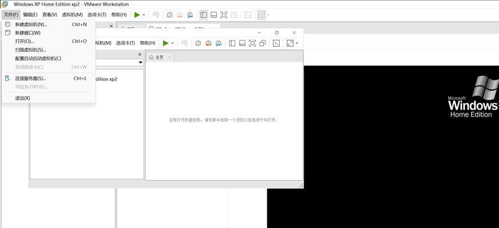This screenshot has width=499, height=228.
Task: Choose 连接服务器(S)... from File menu
Action: [x=49, y=79]
